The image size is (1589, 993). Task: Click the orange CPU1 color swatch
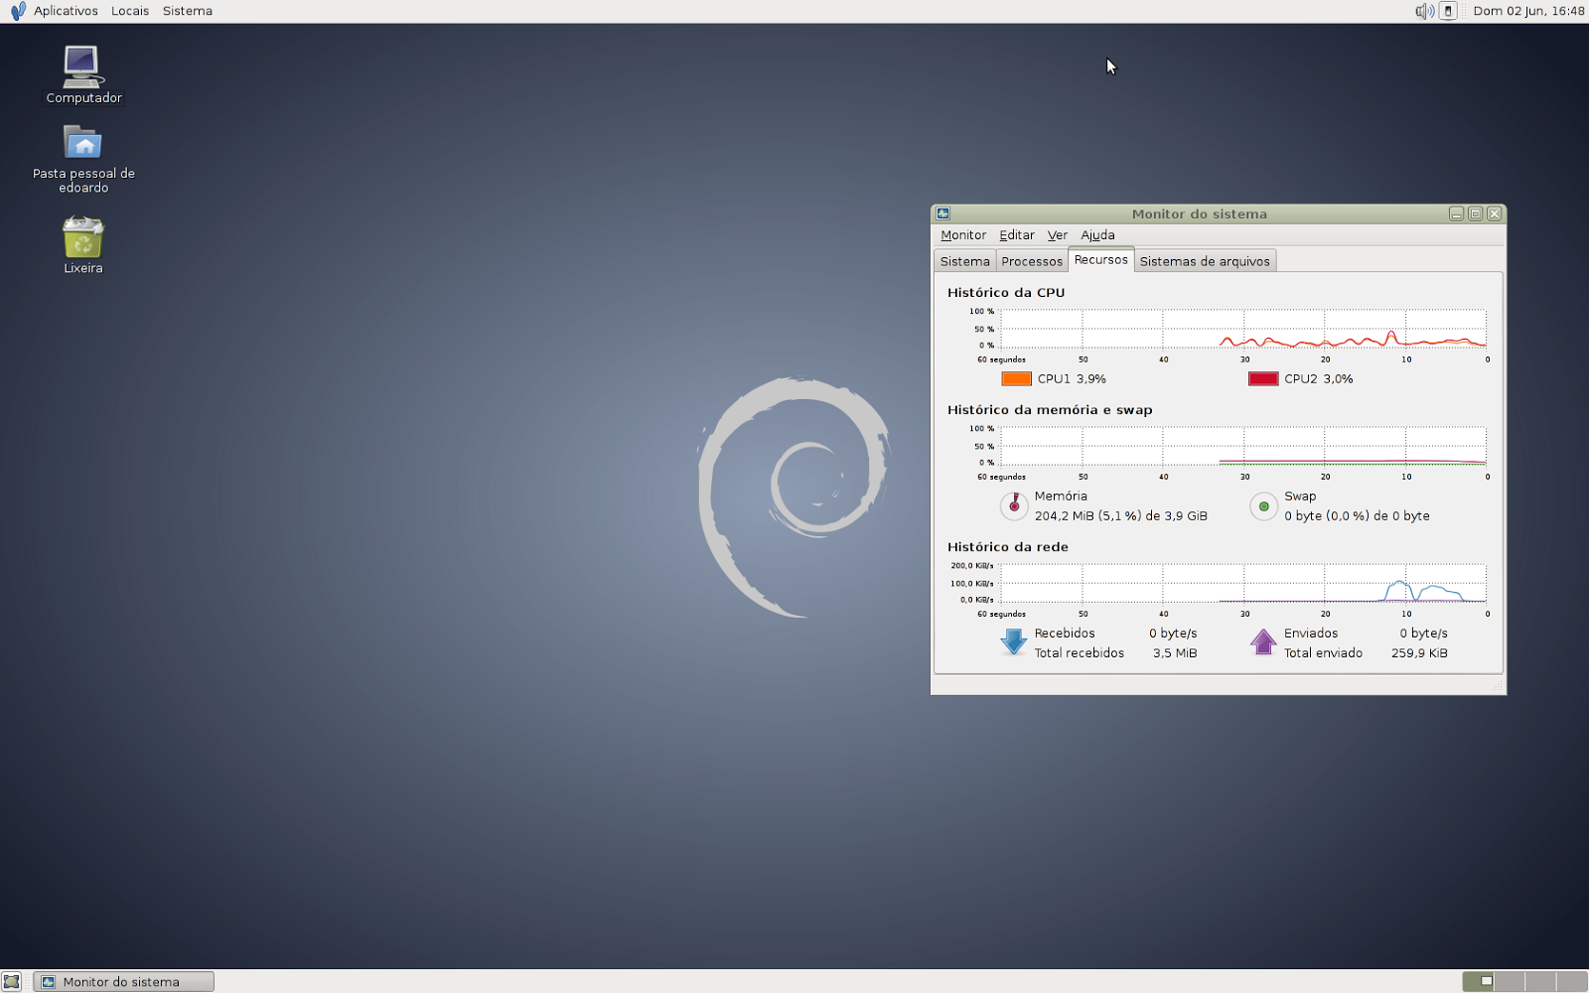click(x=1017, y=378)
